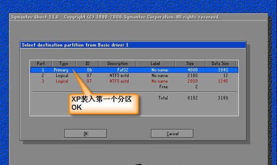Select partition 1 Primary Fat32 row

point(134,70)
